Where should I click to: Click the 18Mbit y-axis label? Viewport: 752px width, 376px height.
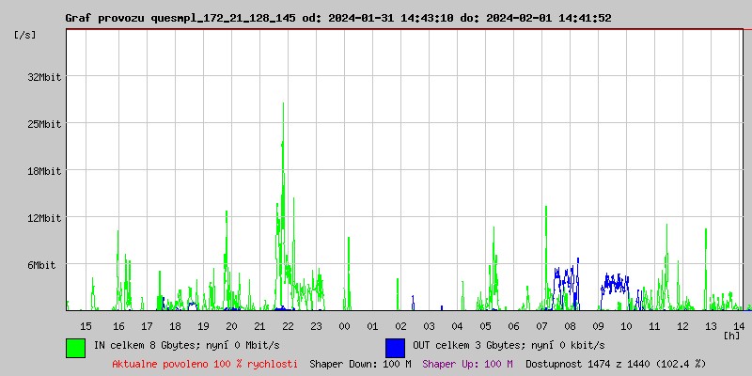click(44, 171)
